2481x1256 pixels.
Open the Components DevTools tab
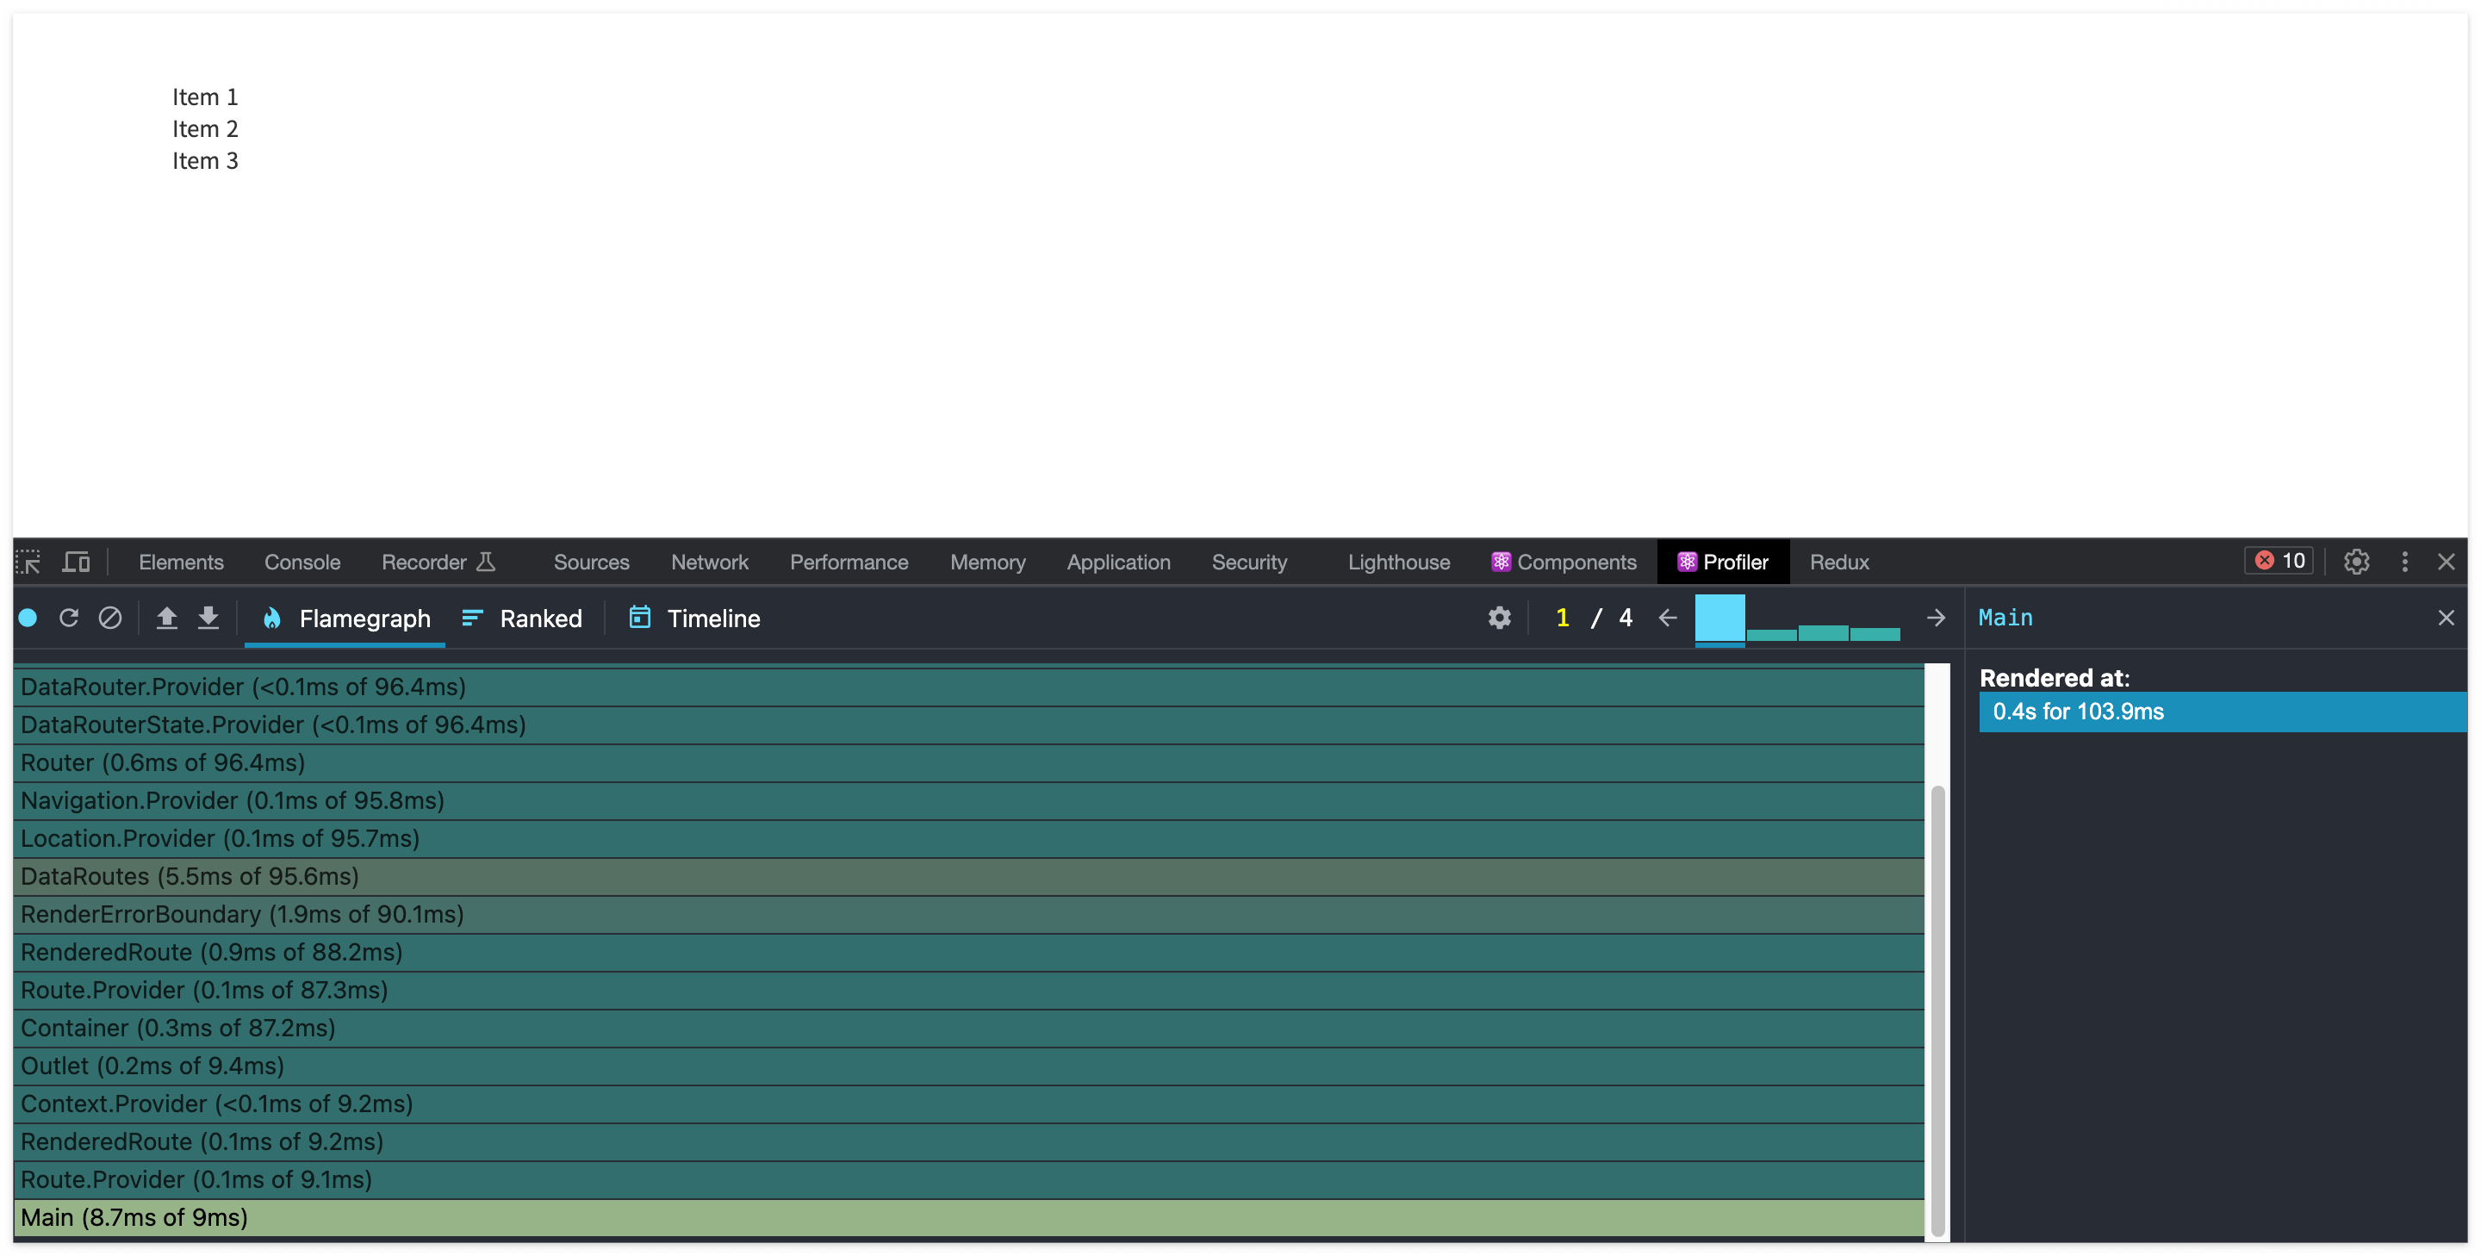point(1564,562)
